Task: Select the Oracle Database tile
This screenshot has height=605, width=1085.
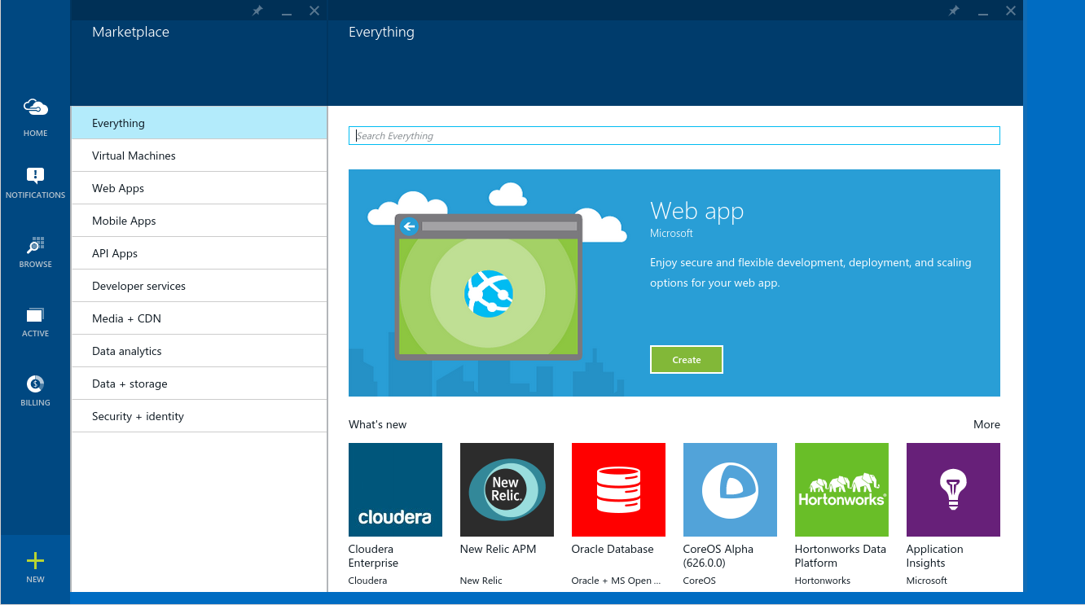Action: (618, 489)
